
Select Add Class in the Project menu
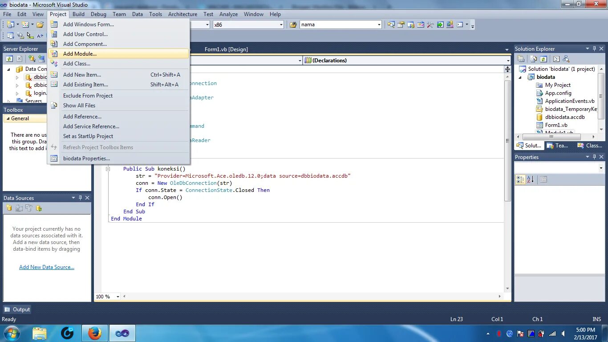pyautogui.click(x=118, y=64)
